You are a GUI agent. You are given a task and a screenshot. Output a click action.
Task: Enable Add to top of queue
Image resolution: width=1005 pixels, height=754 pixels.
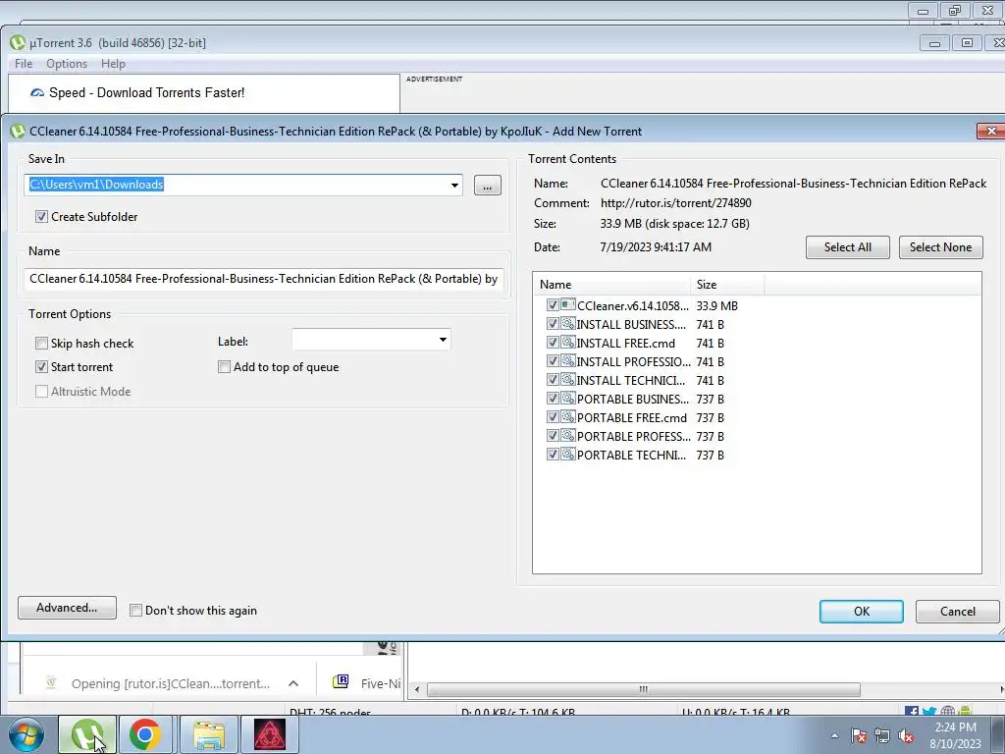224,367
